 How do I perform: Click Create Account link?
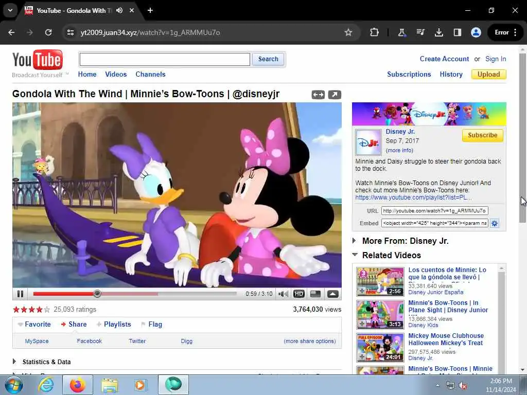click(x=444, y=59)
